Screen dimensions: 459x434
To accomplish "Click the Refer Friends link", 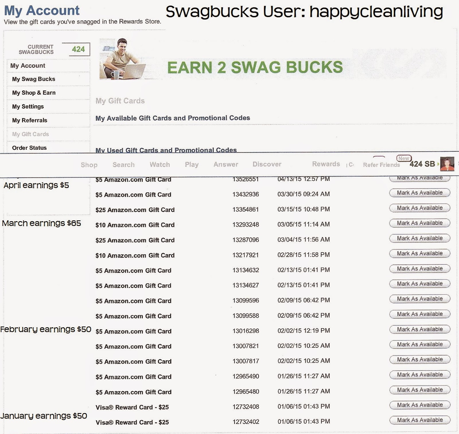I will [381, 165].
